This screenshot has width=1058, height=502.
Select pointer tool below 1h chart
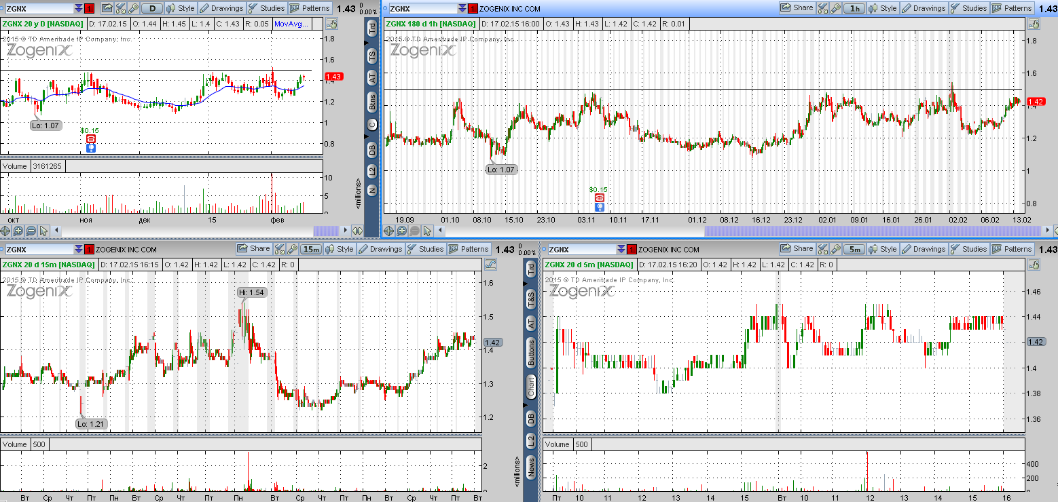click(x=428, y=231)
